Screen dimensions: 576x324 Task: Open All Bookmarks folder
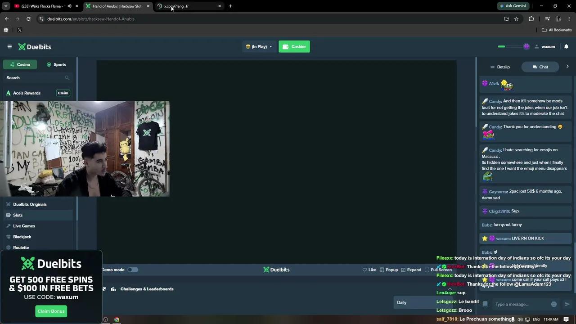[557, 30]
